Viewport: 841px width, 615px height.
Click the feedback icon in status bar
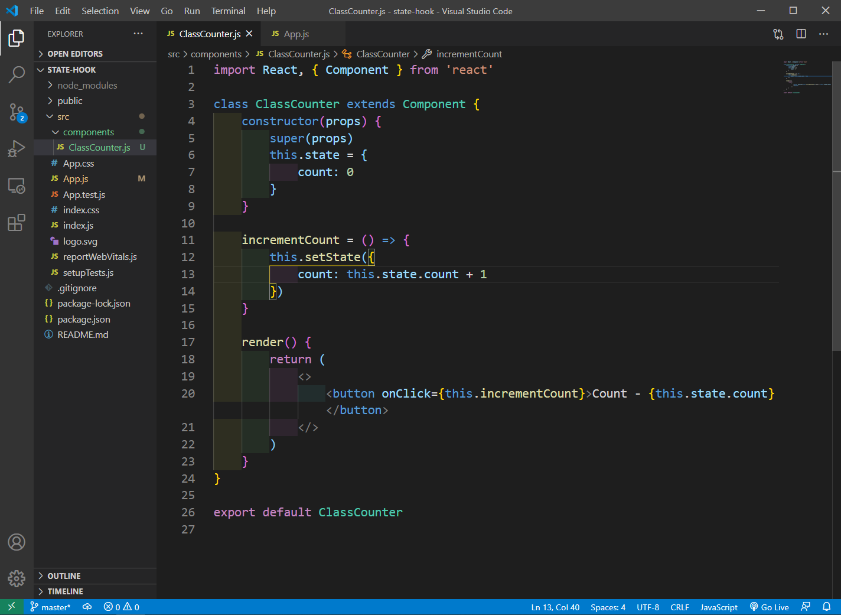pyautogui.click(x=806, y=607)
